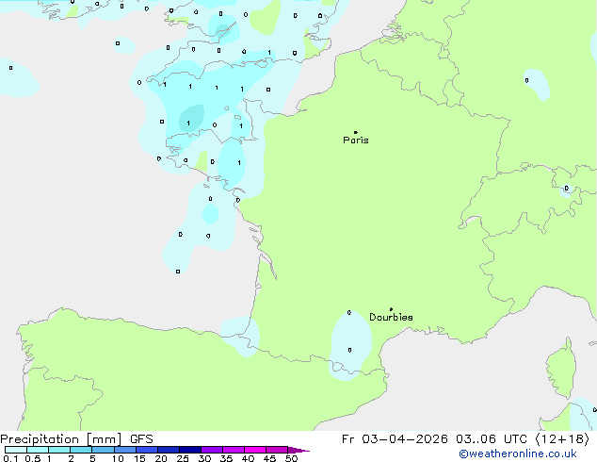Select the 0.1 mm legend color swatch
The height and width of the screenshot is (462, 597).
coord(16,450)
